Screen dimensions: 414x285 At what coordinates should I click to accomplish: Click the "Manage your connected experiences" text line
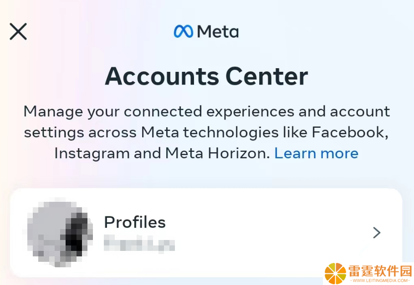point(207,111)
